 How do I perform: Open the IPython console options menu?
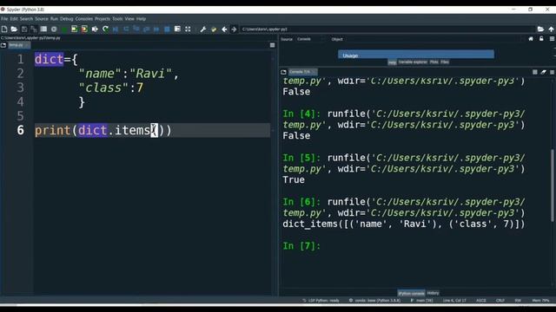pos(553,72)
